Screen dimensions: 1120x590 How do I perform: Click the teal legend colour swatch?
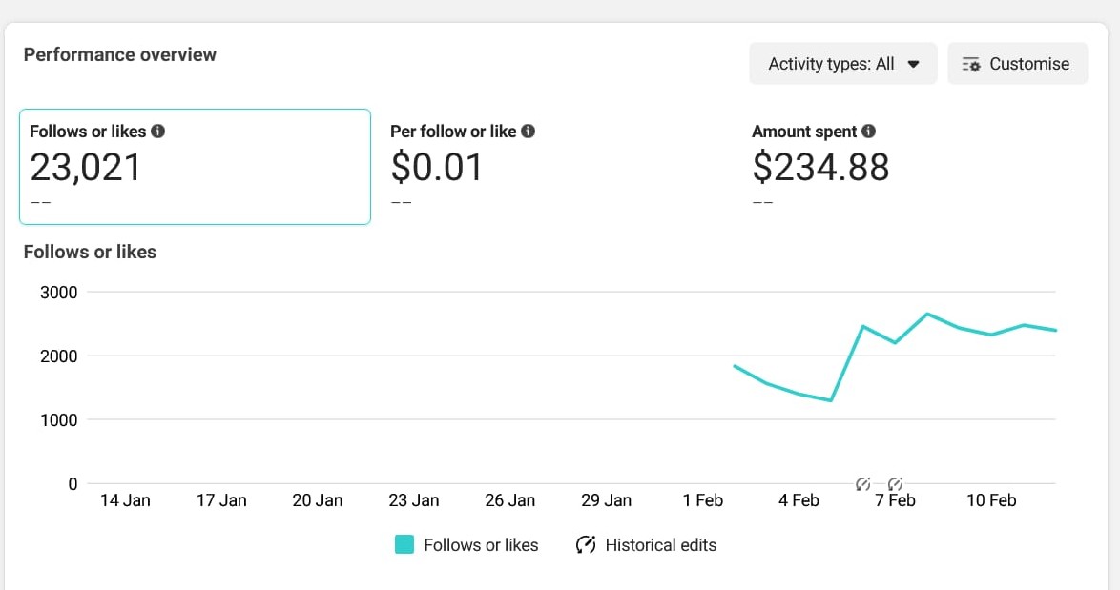pos(404,545)
